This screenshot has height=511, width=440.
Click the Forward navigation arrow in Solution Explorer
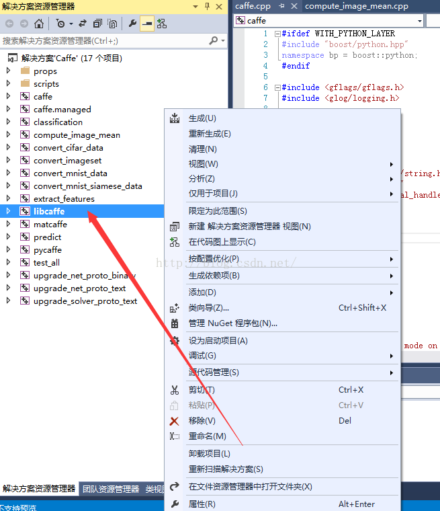(24, 24)
